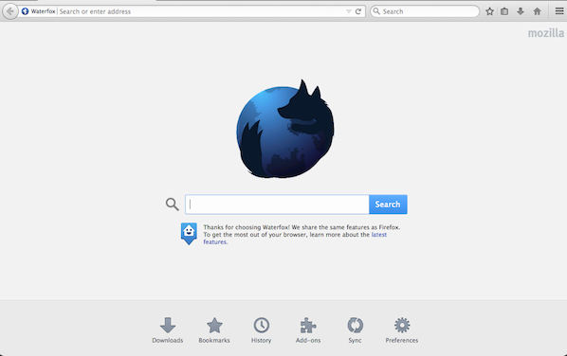
Task: Reload the page with the refresh icon
Action: (358, 11)
